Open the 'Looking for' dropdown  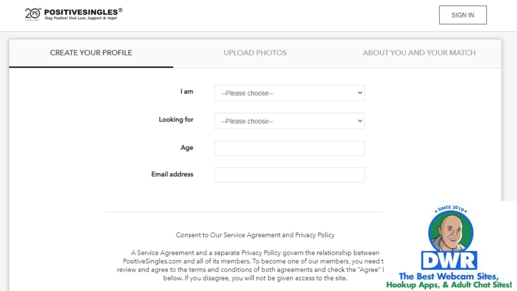coord(289,121)
